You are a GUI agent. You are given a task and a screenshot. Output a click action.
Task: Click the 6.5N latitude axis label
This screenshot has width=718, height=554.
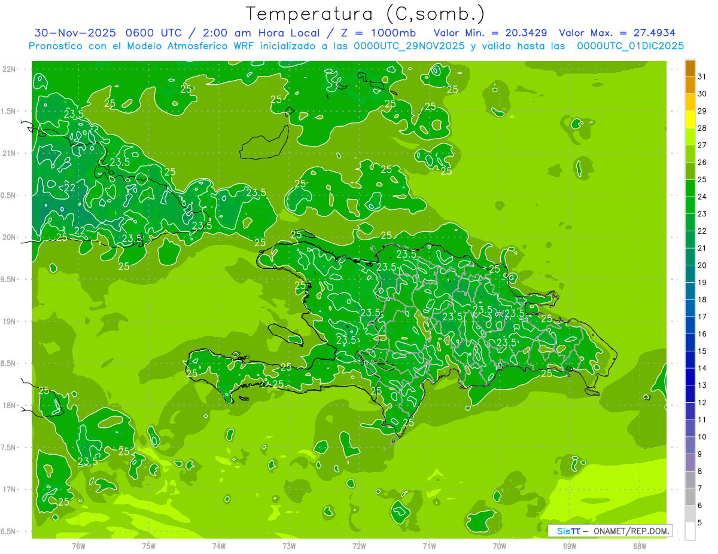click(9, 531)
